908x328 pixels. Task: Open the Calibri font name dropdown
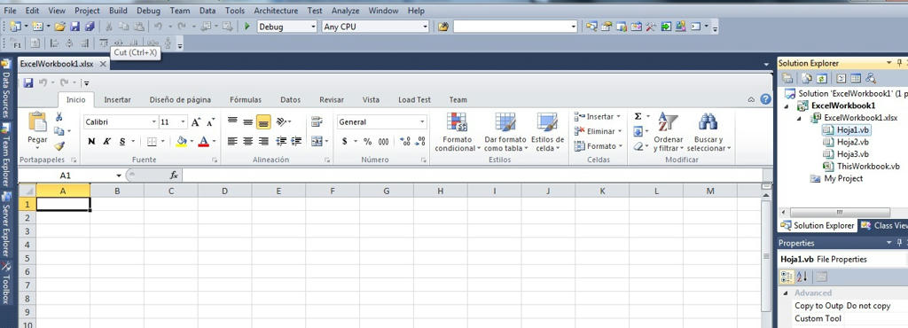click(154, 122)
